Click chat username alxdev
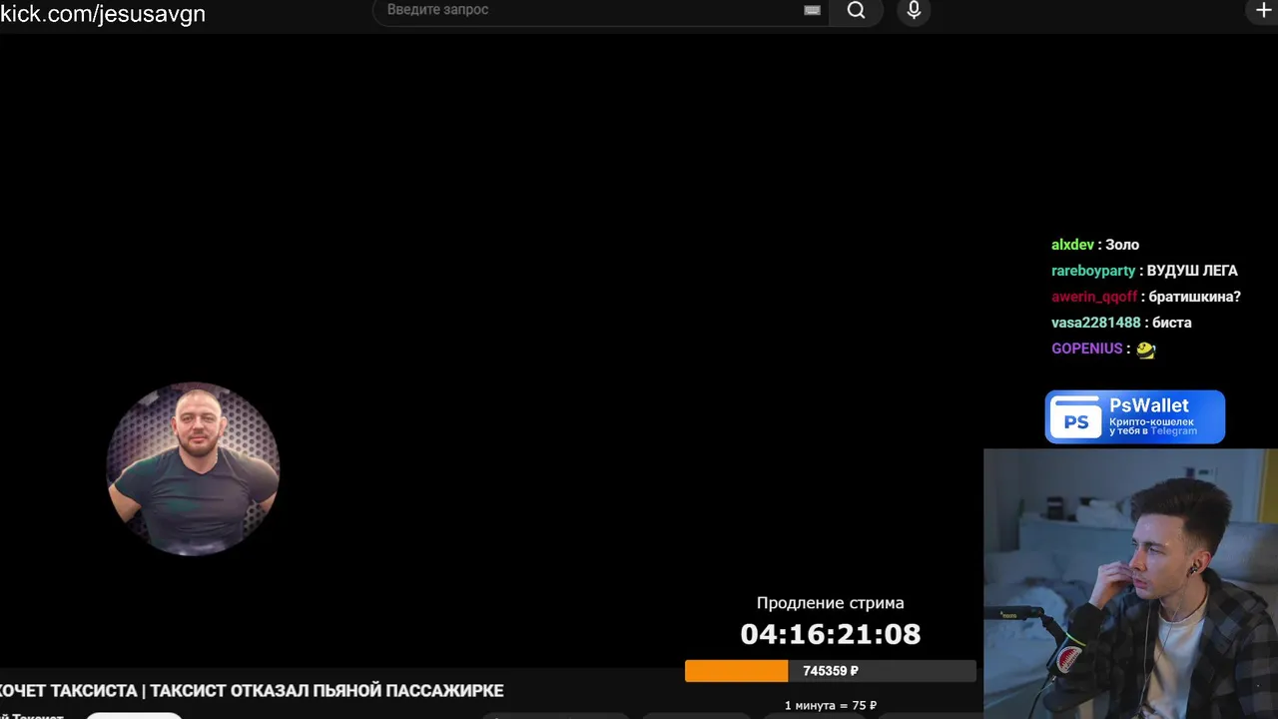 (x=1072, y=245)
